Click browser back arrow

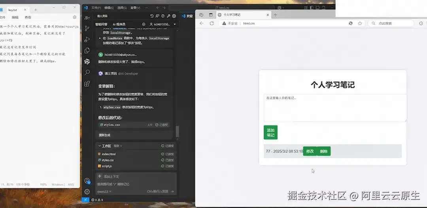coord(202,23)
